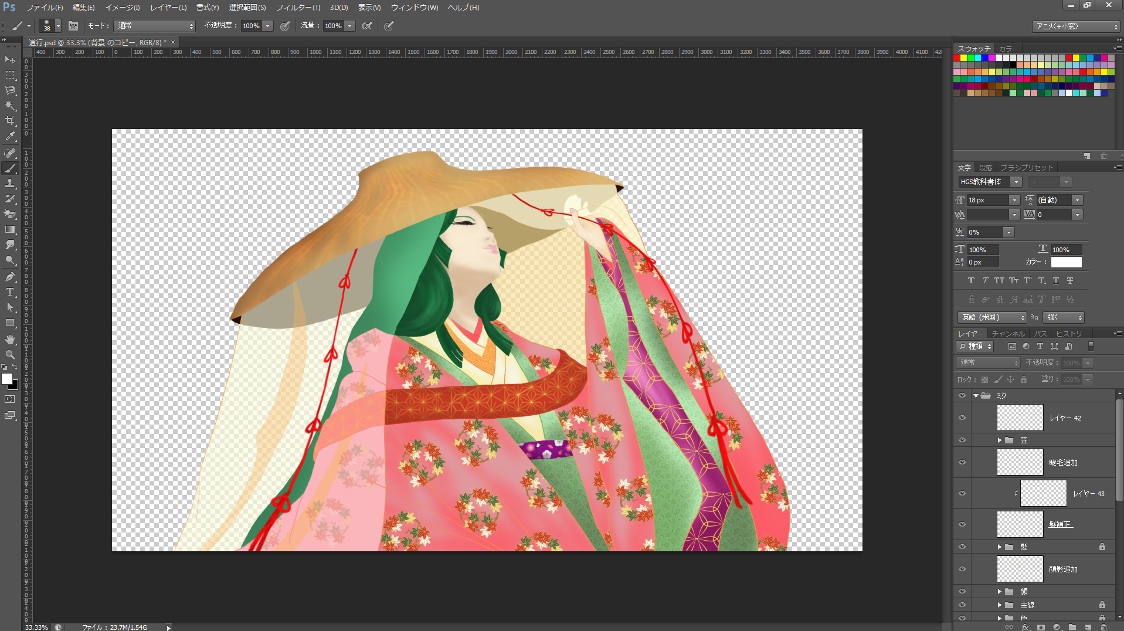Switch to the カラー tab
Image resolution: width=1124 pixels, height=631 pixels.
pos(1008,49)
